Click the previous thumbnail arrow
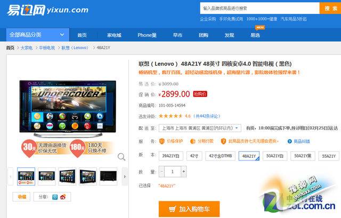Screen dimensions: 341x218 click(x=11, y=176)
